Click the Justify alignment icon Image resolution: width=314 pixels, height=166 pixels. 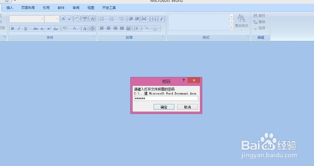click(122, 28)
